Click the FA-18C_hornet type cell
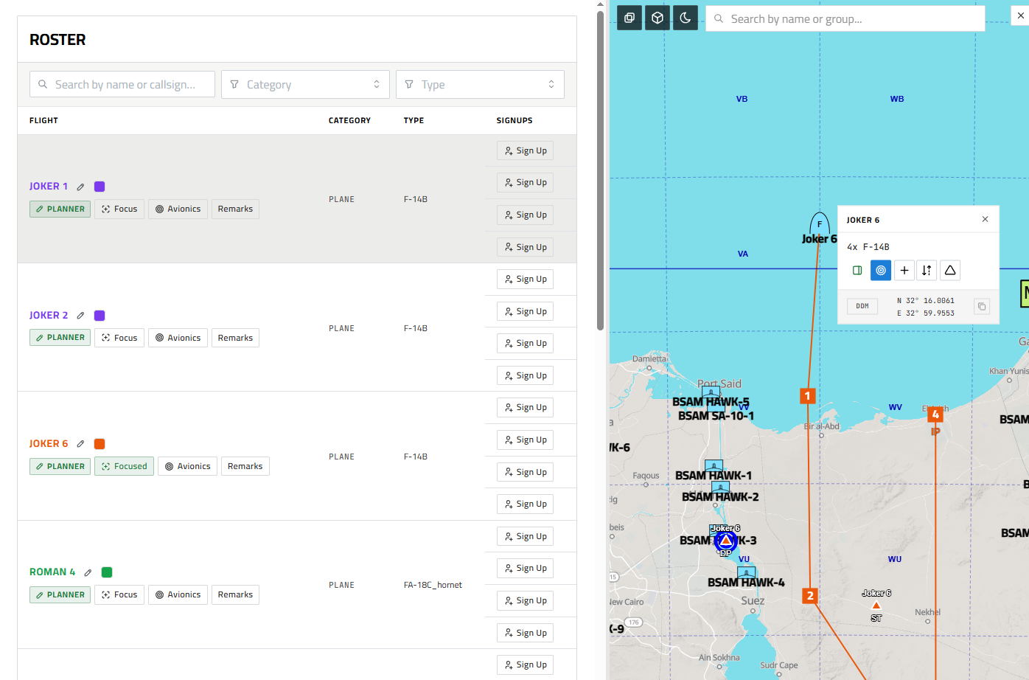The width and height of the screenshot is (1029, 680). coord(433,586)
